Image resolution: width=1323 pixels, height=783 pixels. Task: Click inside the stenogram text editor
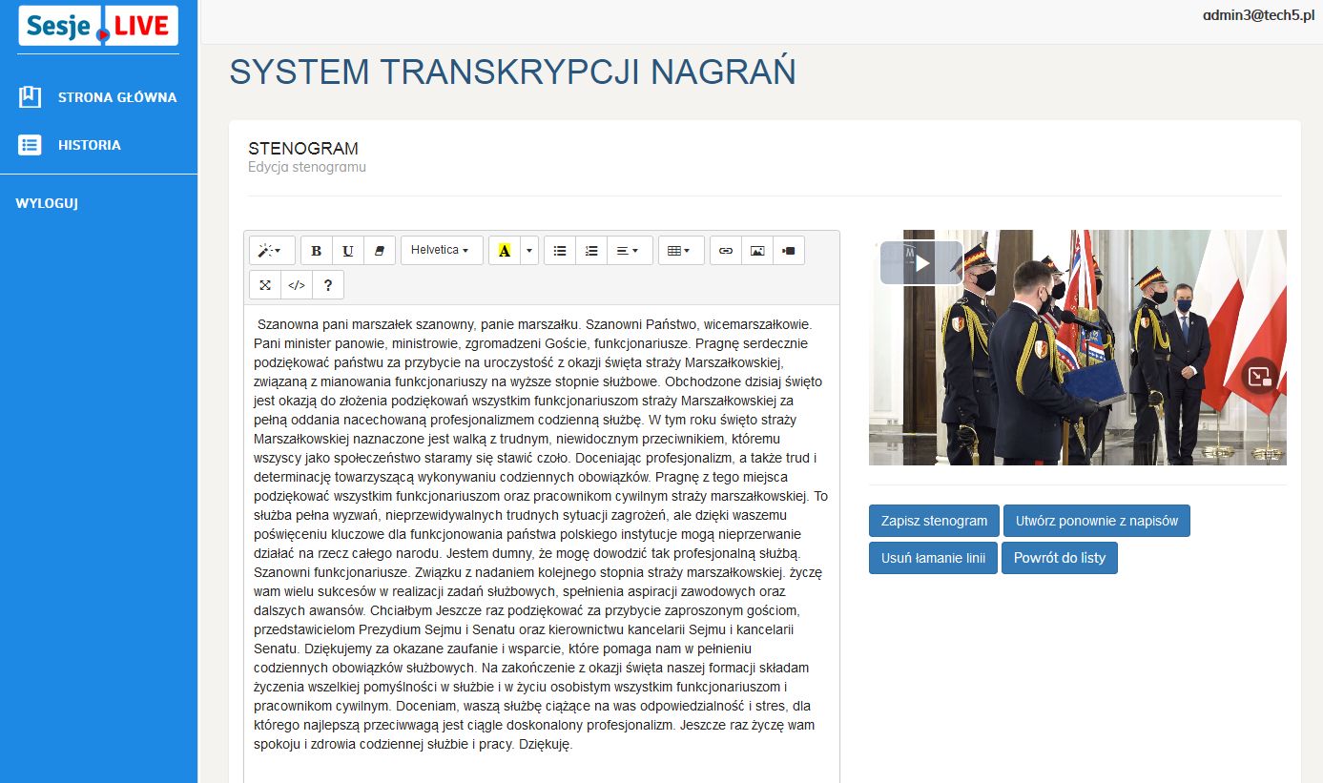[x=542, y=544]
